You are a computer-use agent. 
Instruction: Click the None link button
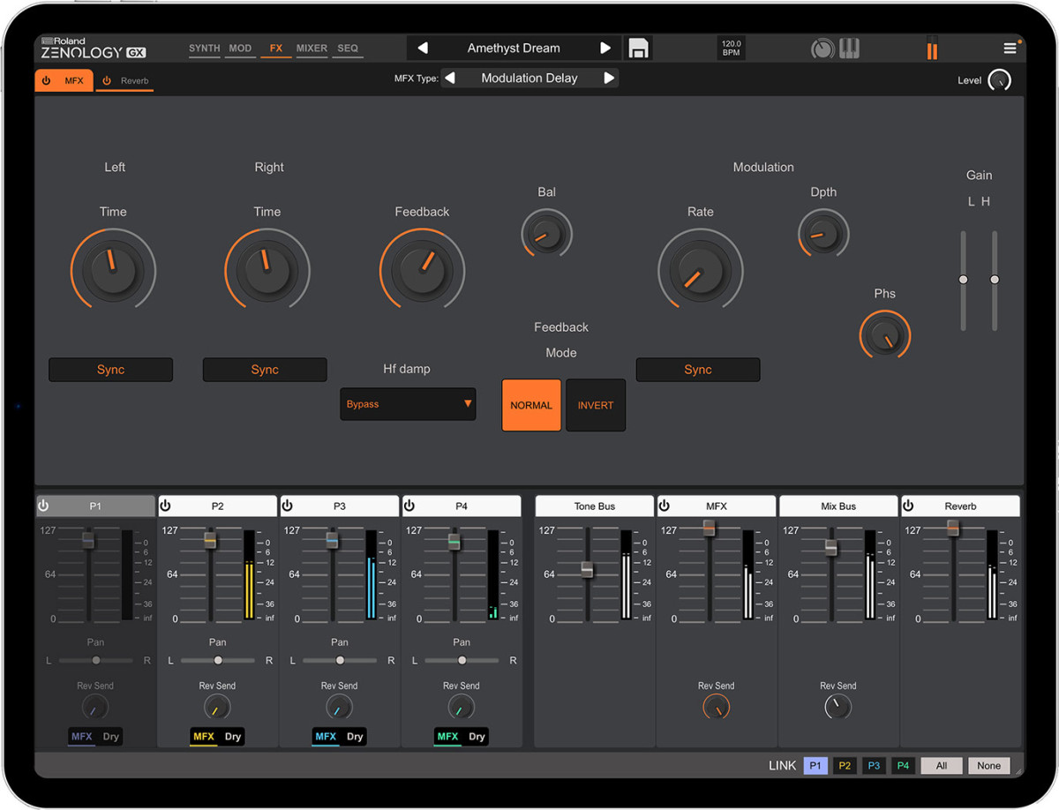pyautogui.click(x=989, y=766)
